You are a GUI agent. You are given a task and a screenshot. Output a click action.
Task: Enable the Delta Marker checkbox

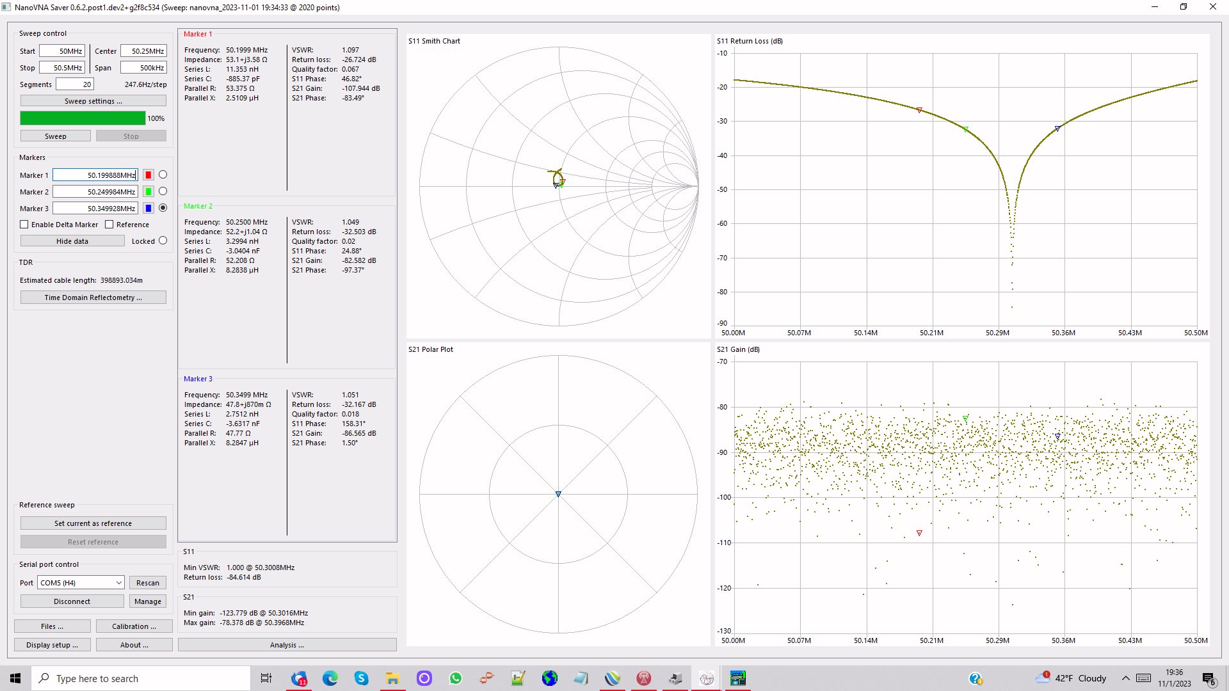point(24,225)
